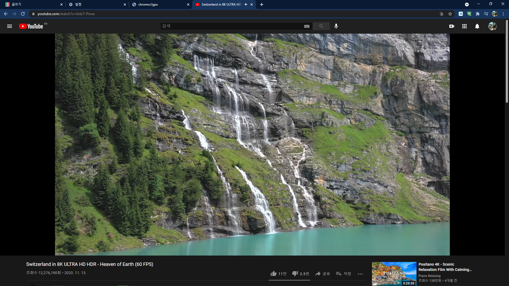Click the 공유 share button

323,274
